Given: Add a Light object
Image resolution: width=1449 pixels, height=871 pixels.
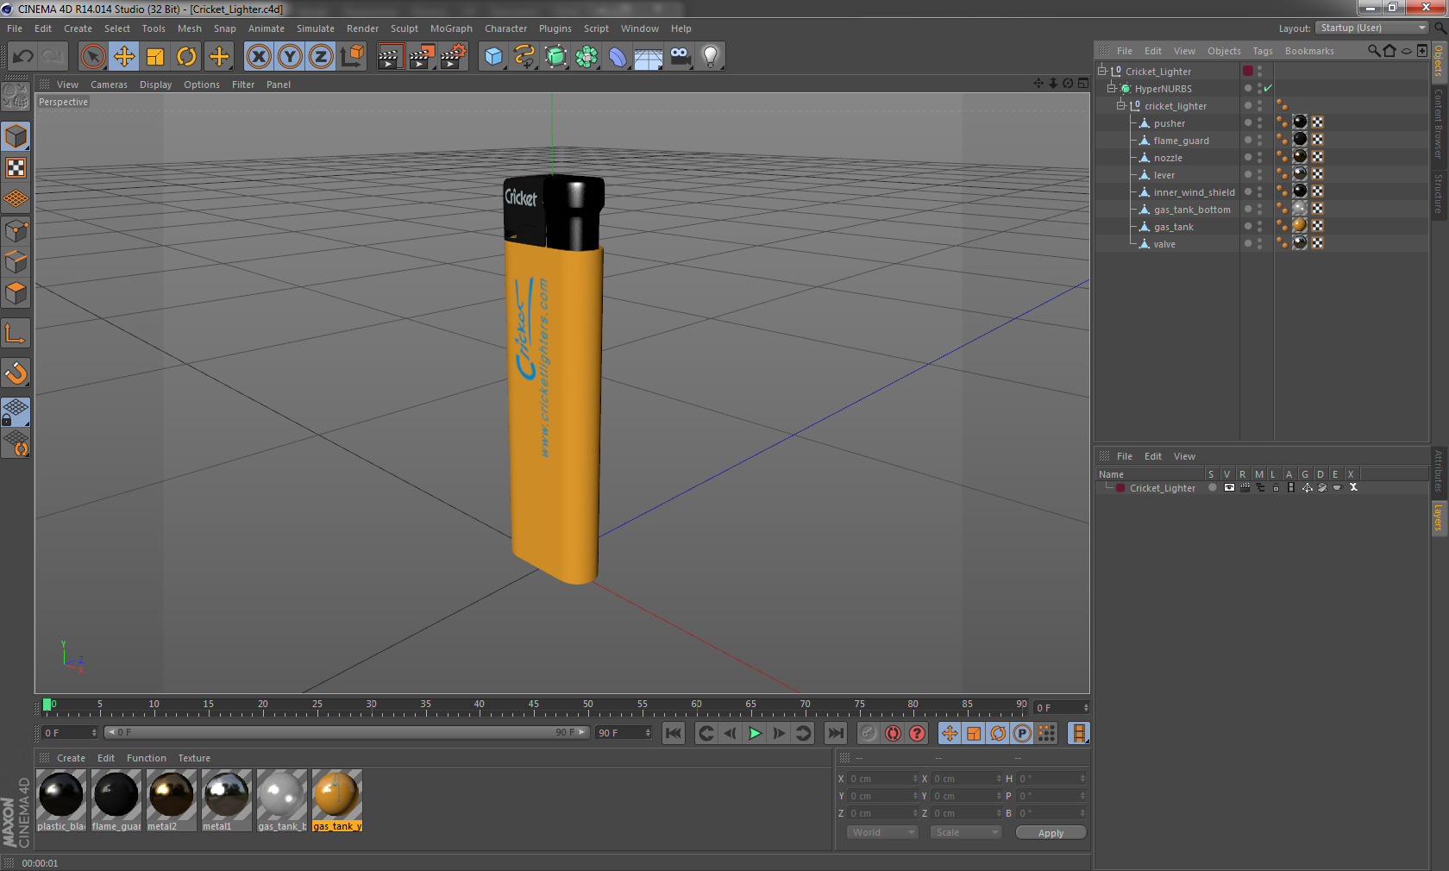Looking at the screenshot, I should 711,57.
